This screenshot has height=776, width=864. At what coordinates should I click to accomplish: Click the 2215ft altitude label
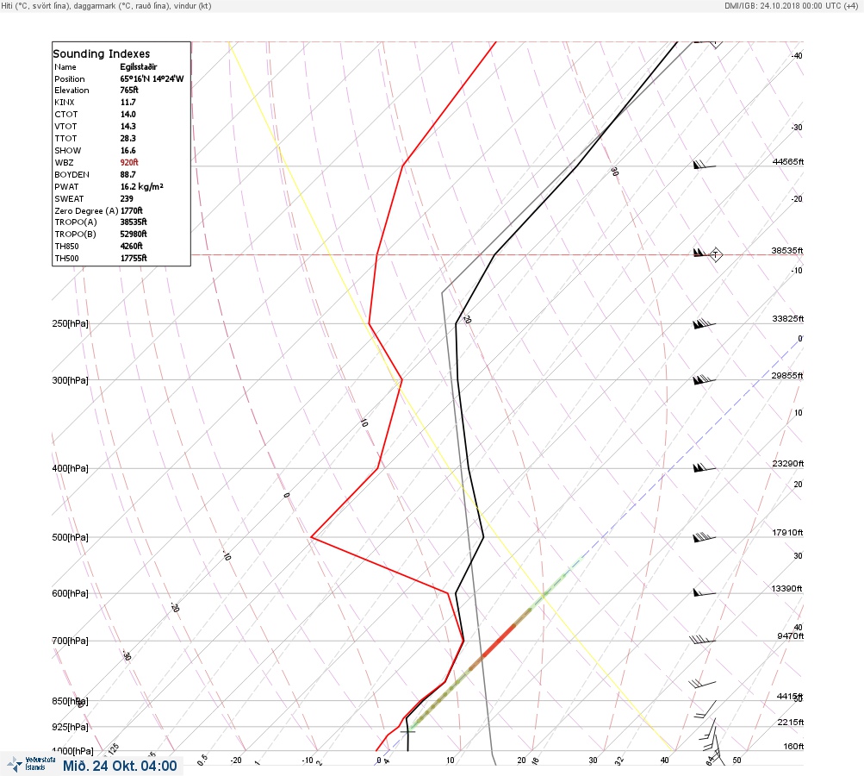(x=791, y=722)
